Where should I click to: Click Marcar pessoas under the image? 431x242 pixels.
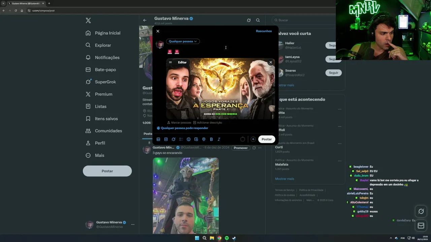click(x=179, y=123)
